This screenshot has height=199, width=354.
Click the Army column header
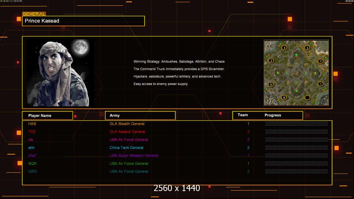click(x=140, y=115)
